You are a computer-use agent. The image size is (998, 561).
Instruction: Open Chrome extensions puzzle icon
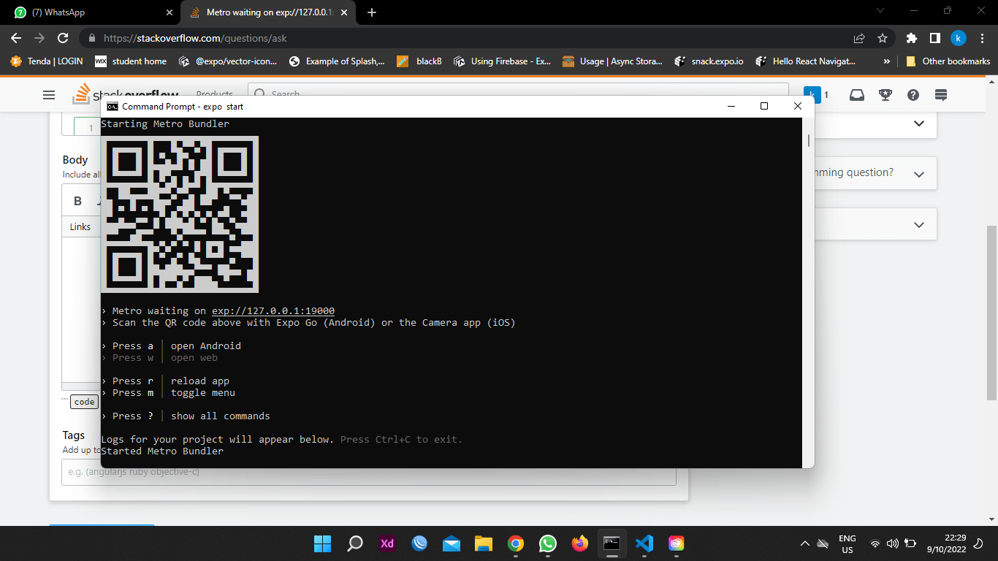tap(911, 38)
